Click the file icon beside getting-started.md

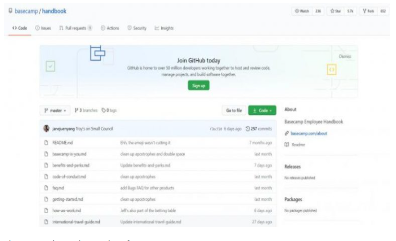tap(46, 199)
